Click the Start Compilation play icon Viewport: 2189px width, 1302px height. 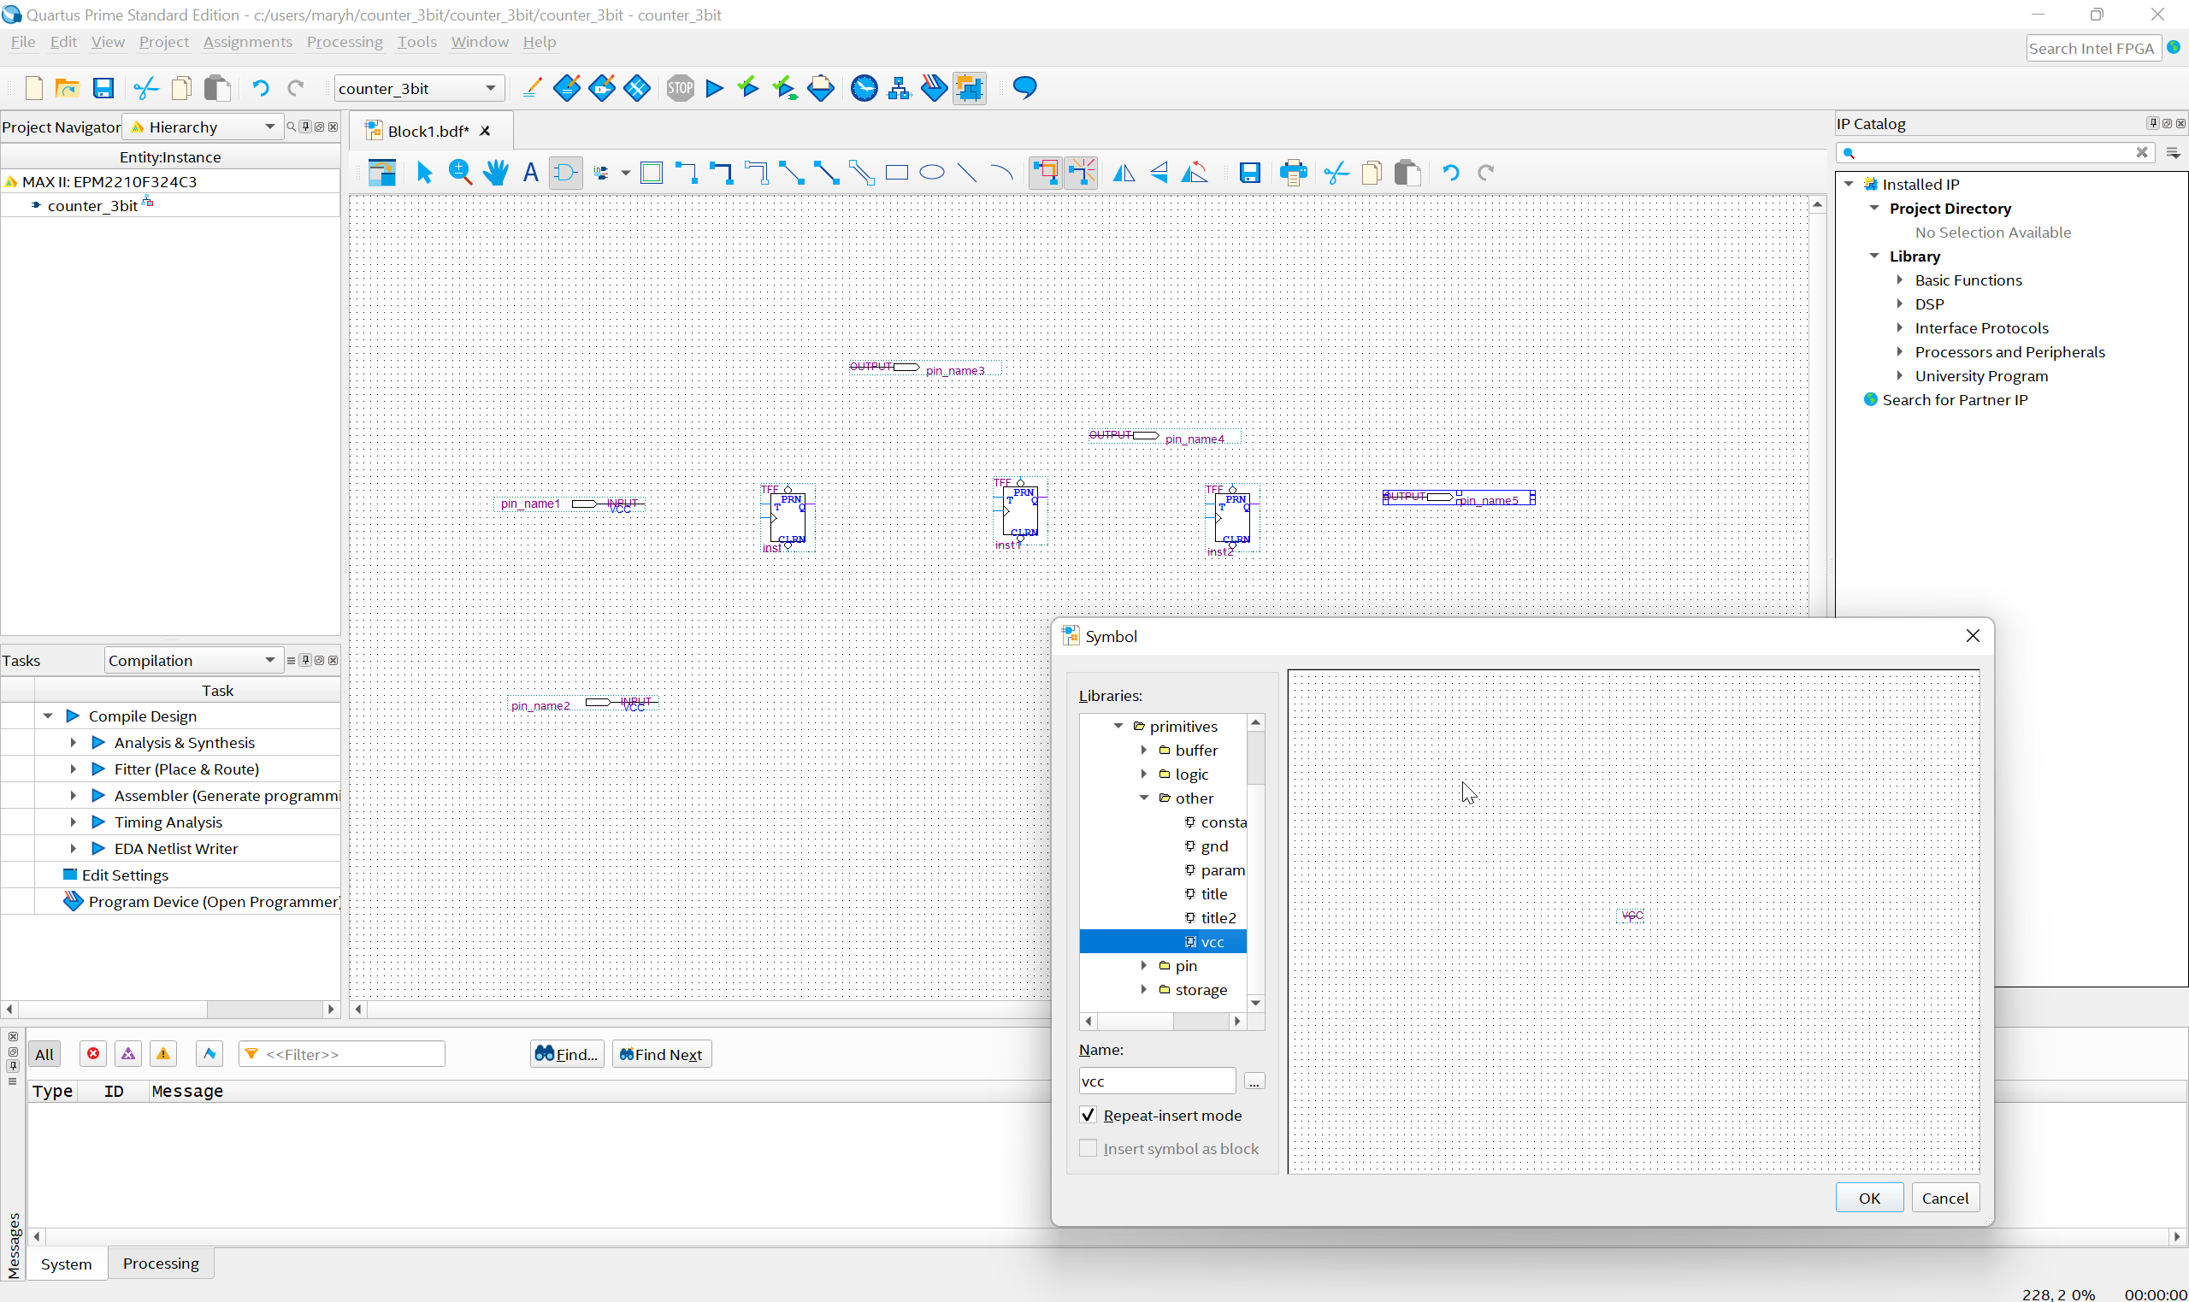tap(715, 88)
